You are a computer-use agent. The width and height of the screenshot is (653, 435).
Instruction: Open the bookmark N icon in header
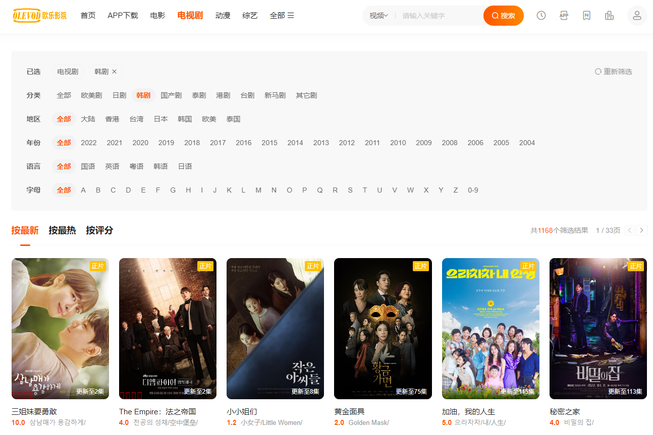586,16
